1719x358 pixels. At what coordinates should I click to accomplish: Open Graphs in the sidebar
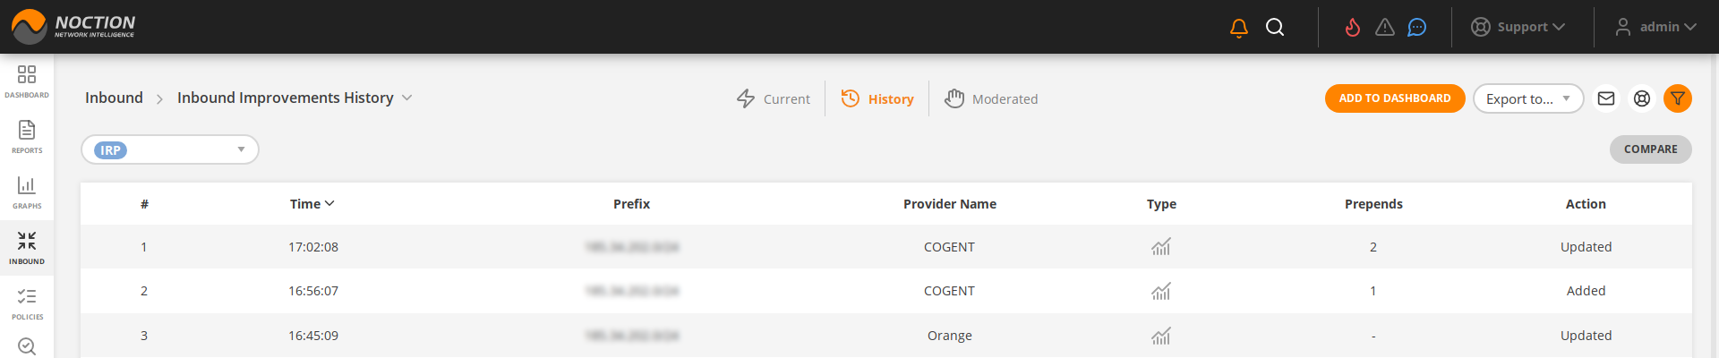pos(27,192)
